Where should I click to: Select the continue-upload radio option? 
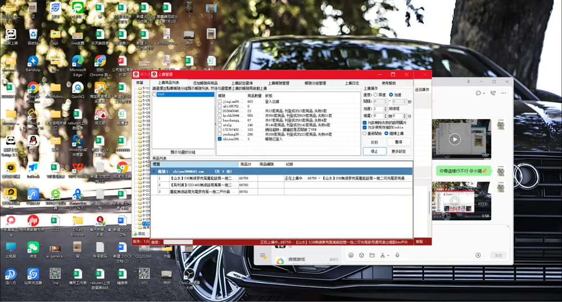pyautogui.click(x=387, y=134)
